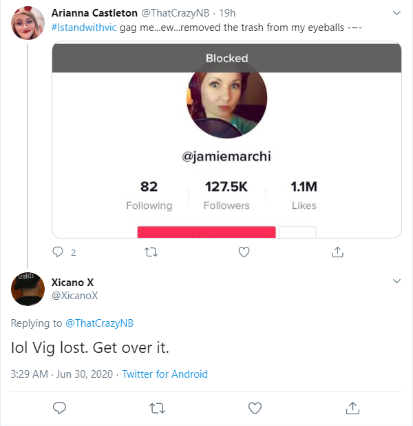Open Xicano X display name
This screenshot has width=413, height=426.
(72, 283)
